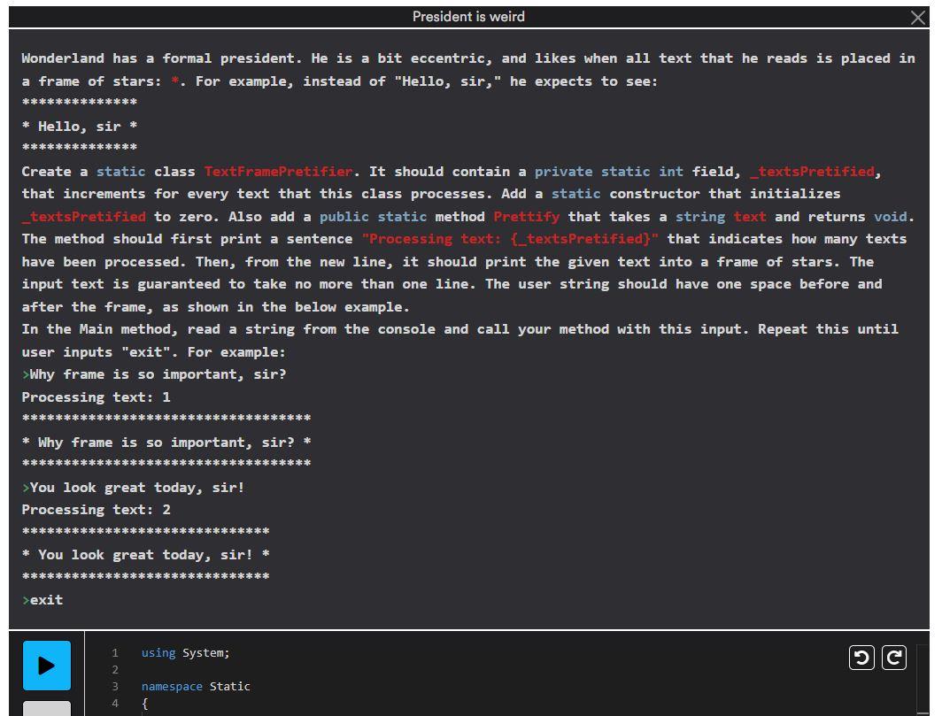Click the 'President is weird' title text
The height and width of the screenshot is (716, 942).
(x=468, y=16)
